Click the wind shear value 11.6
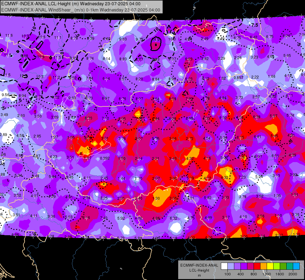305x280 pixels. 9,35
